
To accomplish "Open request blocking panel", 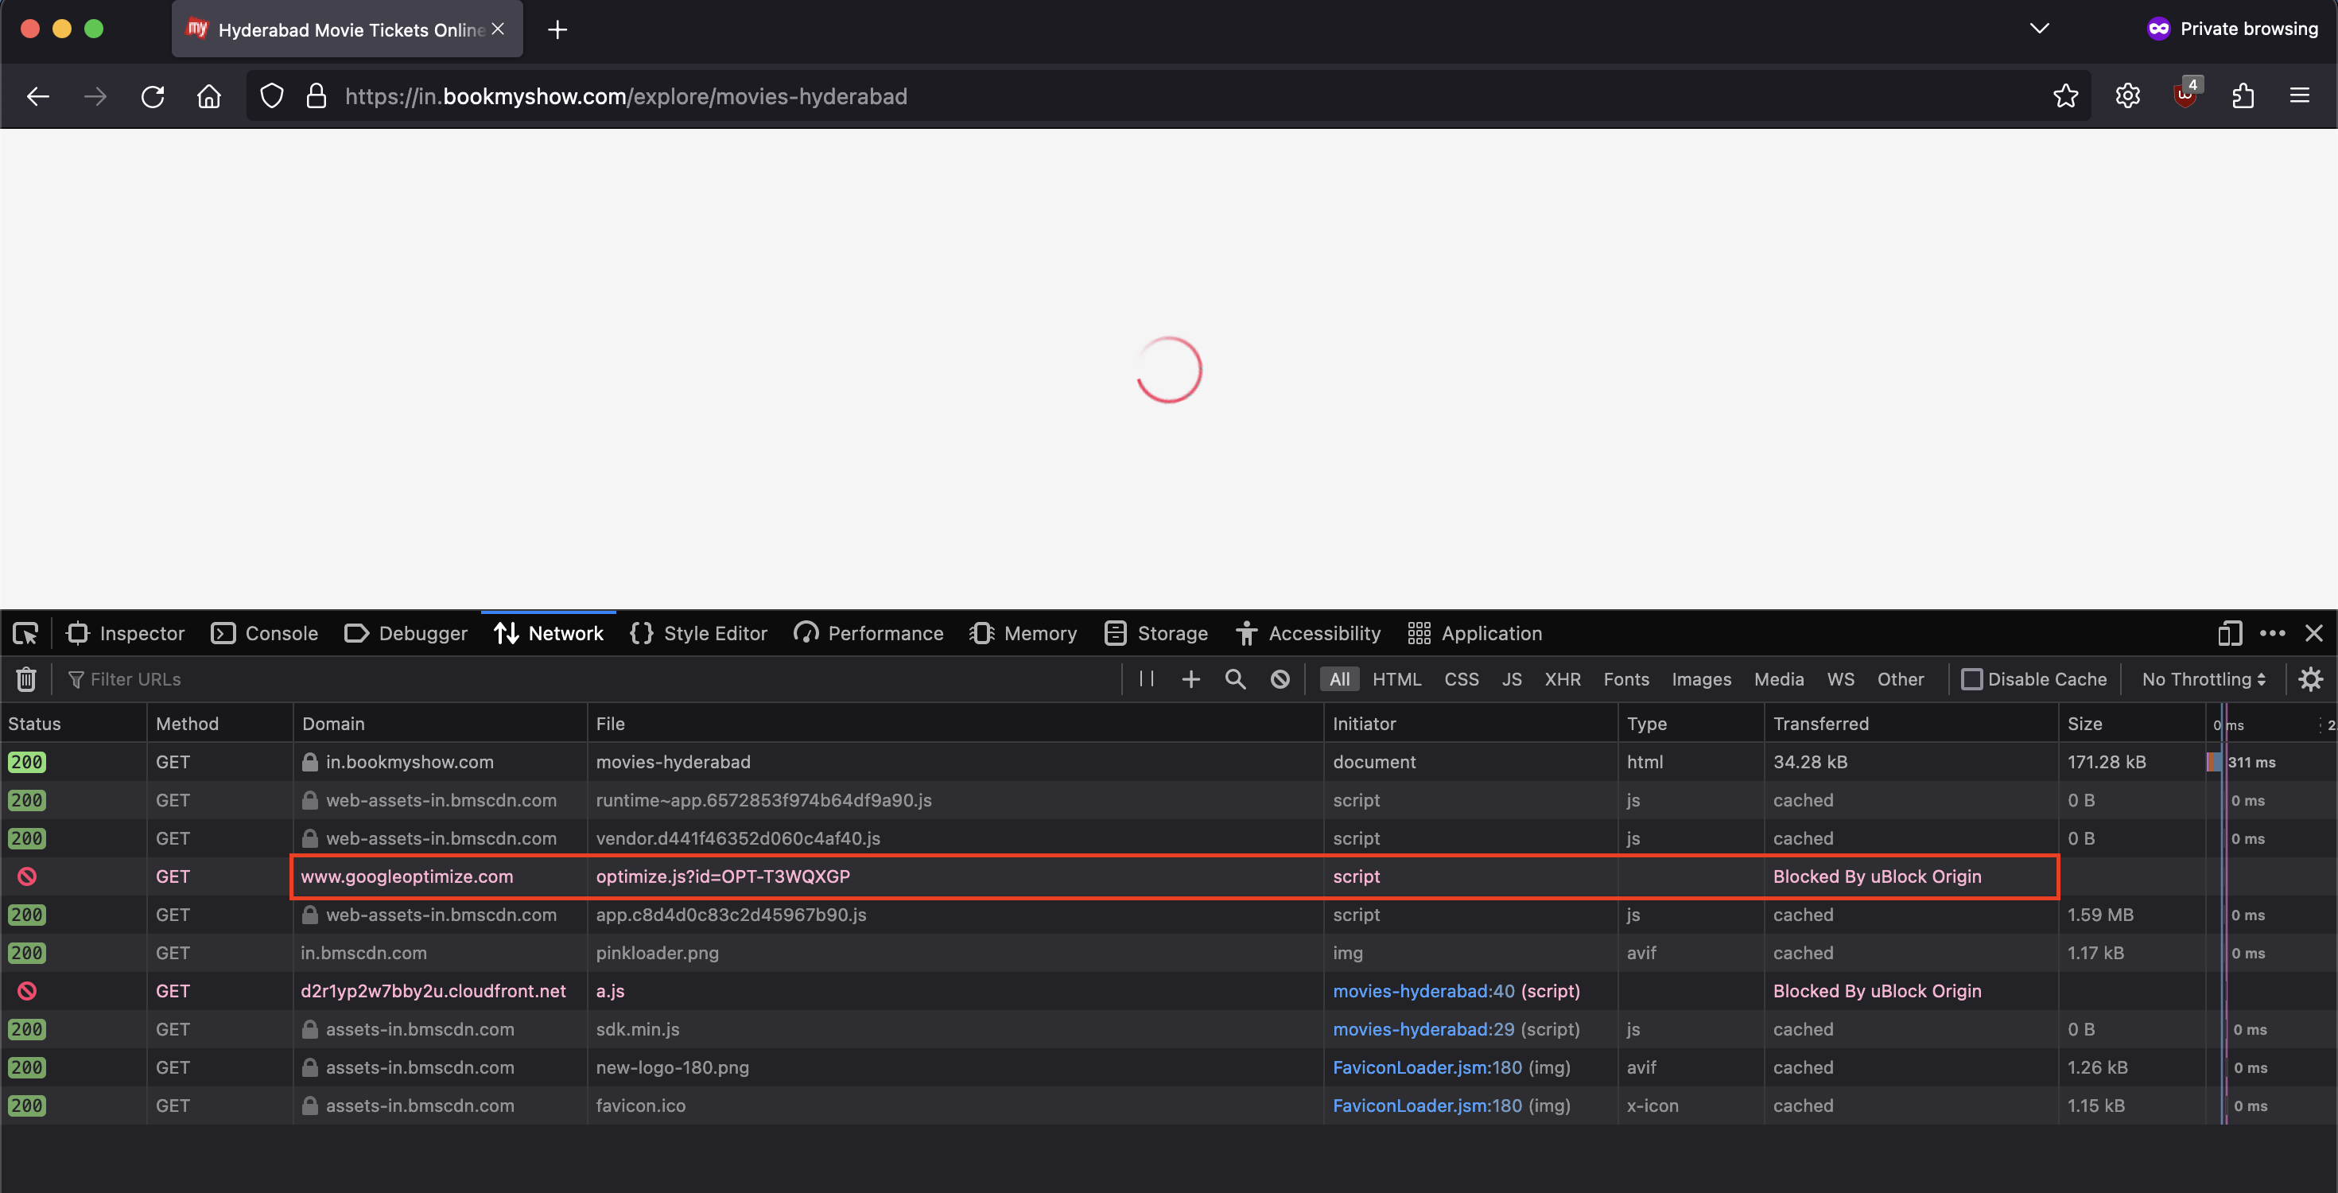I will coord(1280,679).
